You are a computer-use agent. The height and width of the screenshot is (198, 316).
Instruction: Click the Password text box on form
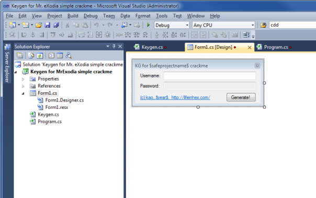pos(210,86)
